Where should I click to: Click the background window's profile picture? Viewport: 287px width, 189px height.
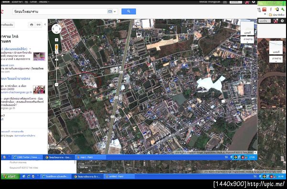[276, 21]
